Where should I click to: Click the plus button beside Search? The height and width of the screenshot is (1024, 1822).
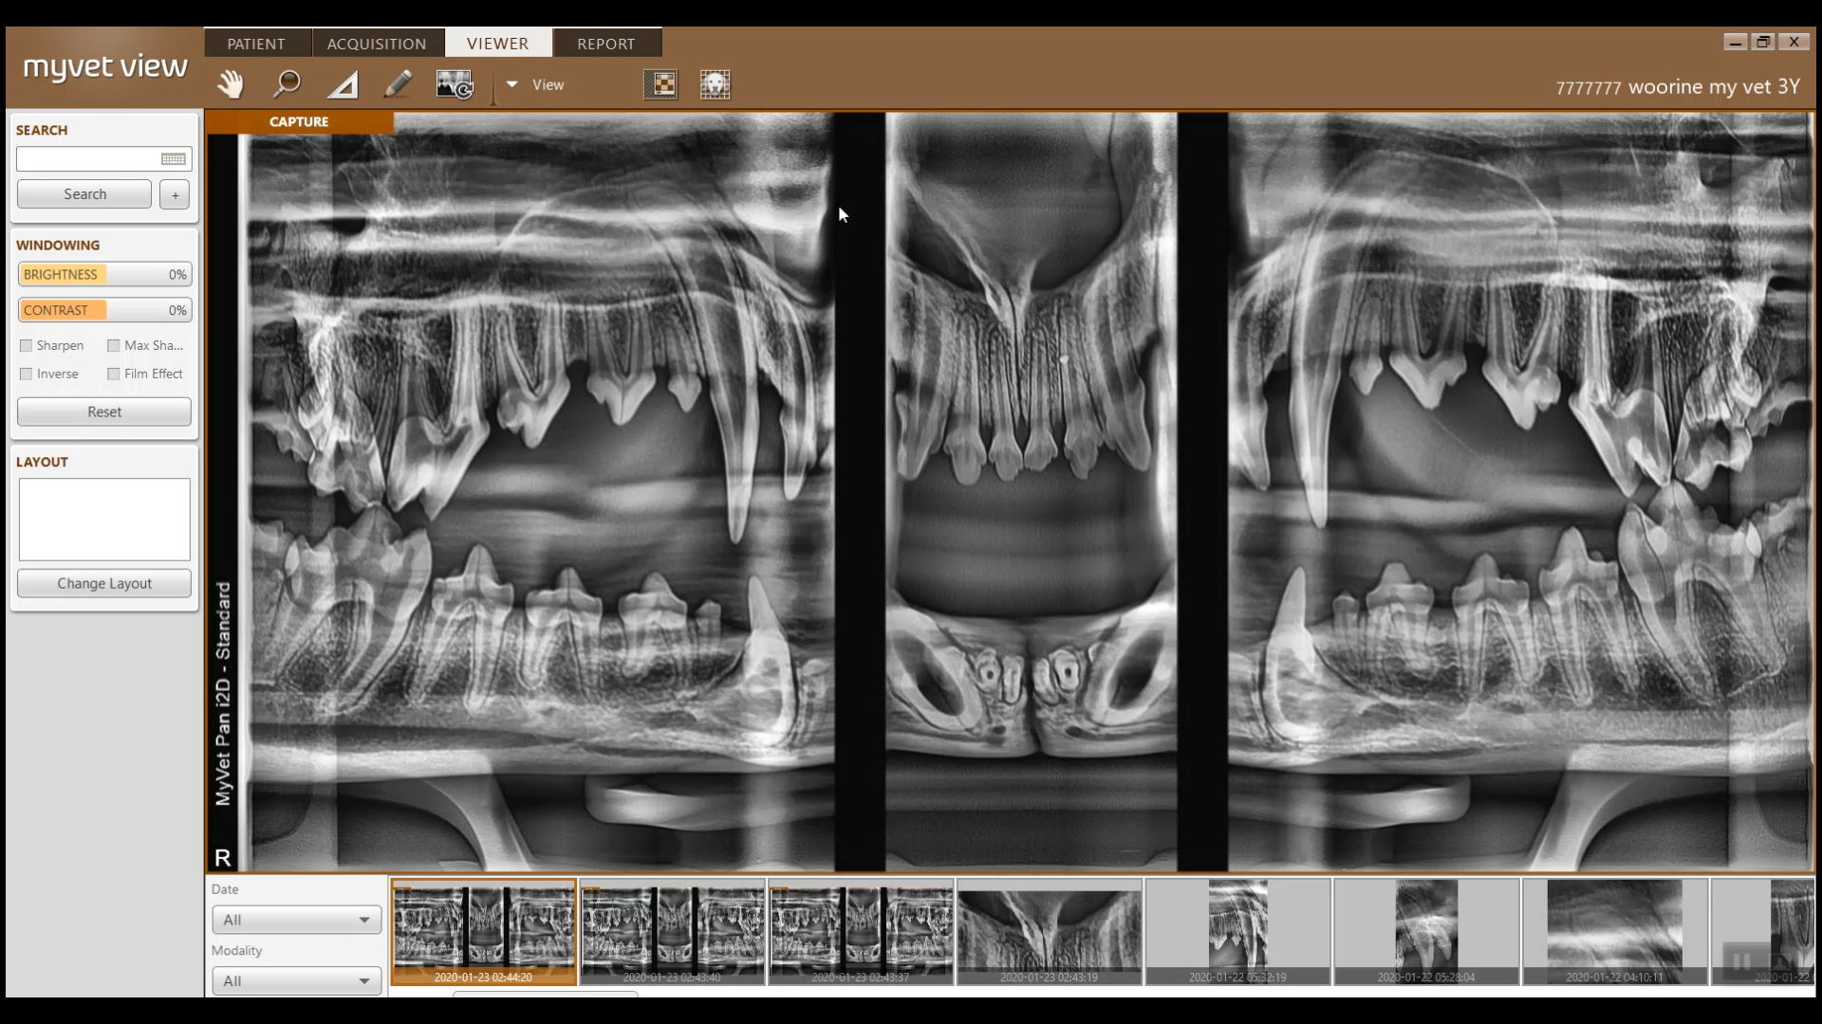coord(175,194)
